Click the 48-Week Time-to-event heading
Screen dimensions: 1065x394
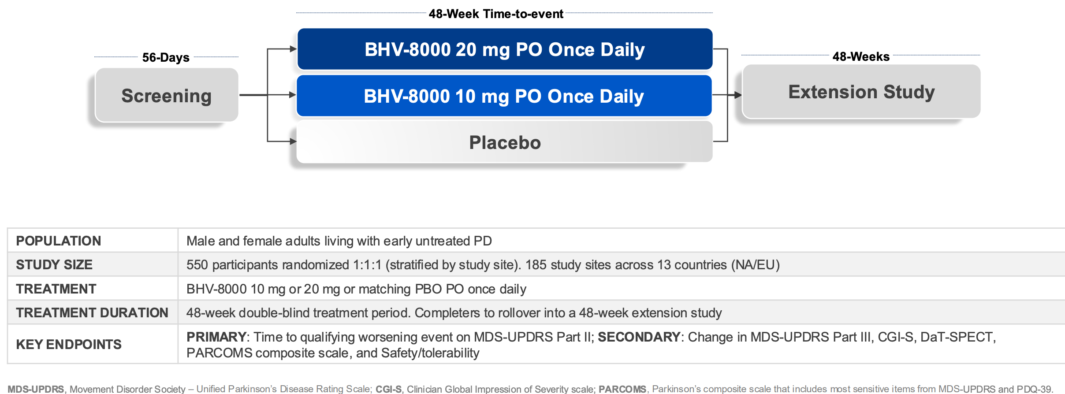(496, 14)
